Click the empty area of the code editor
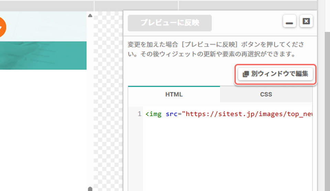330x191 pixels. pyautogui.click(x=227, y=156)
